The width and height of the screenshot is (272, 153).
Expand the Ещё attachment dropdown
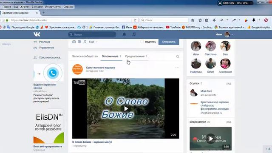point(93,42)
